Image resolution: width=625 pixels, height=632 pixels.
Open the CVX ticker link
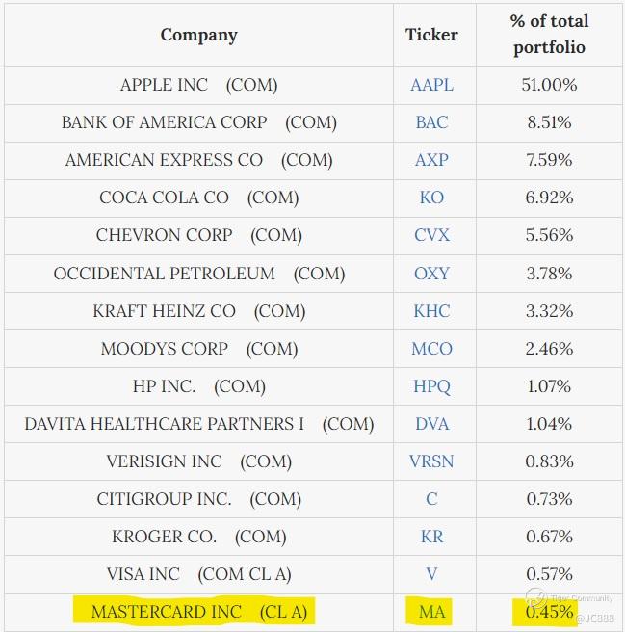click(x=431, y=235)
